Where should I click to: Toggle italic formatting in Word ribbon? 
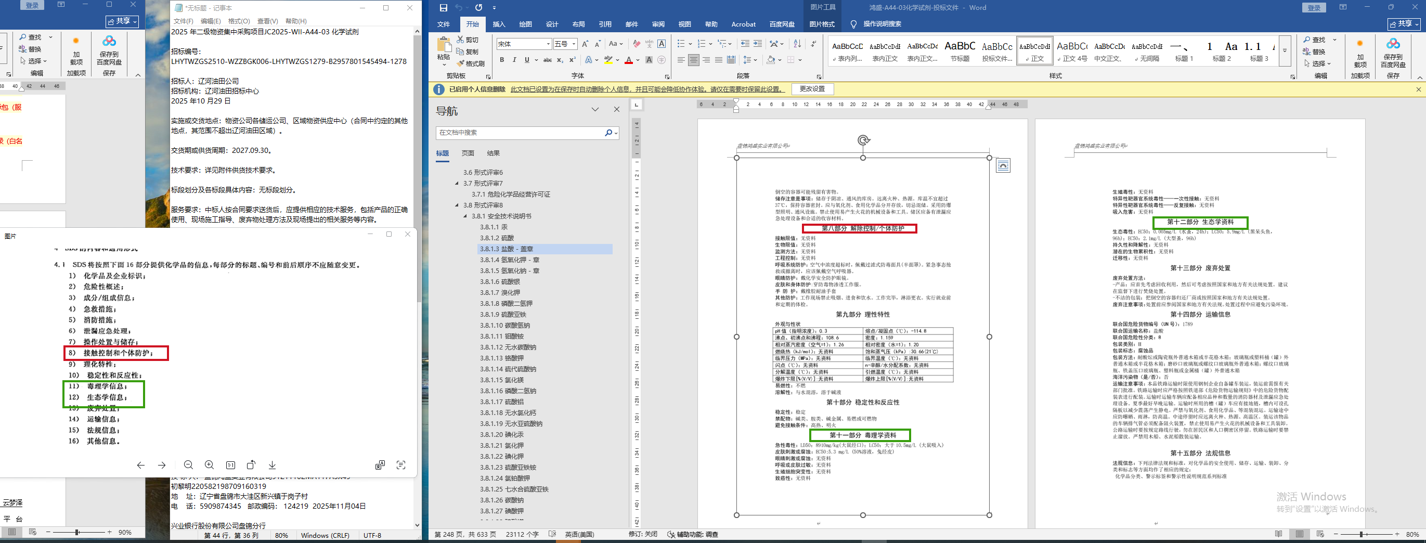pyautogui.click(x=514, y=60)
